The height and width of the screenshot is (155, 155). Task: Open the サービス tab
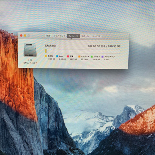coord(96,36)
